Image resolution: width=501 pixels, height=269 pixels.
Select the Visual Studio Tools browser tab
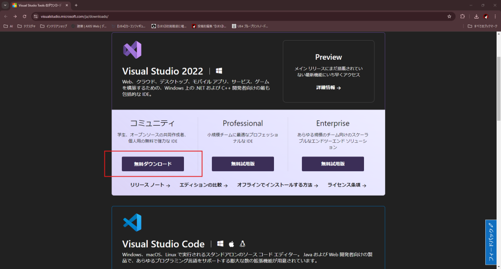pyautogui.click(x=40, y=5)
